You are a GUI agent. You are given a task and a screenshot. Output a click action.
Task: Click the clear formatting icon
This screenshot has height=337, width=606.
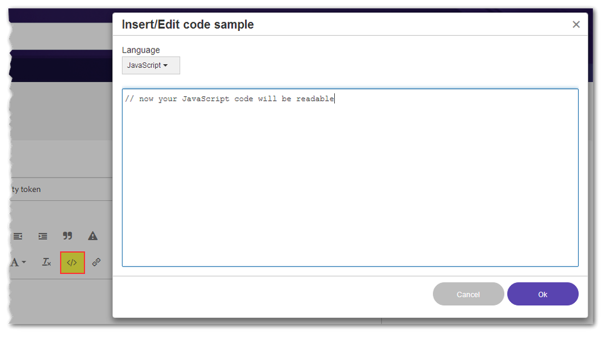click(47, 262)
